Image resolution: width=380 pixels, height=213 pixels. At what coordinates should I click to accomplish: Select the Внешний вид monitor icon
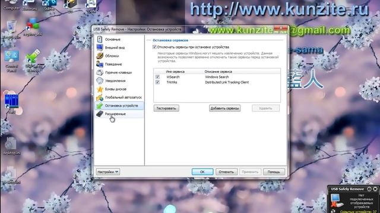click(100, 47)
